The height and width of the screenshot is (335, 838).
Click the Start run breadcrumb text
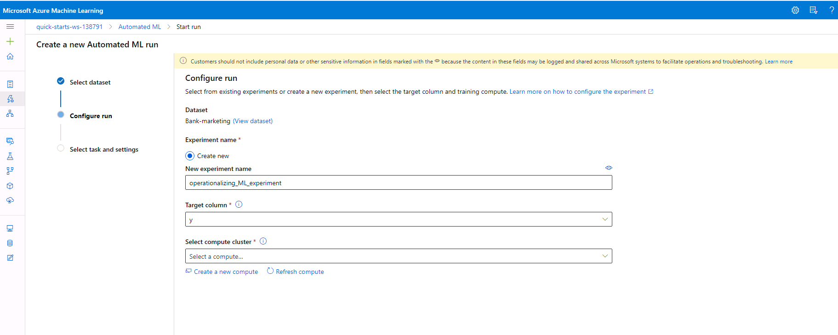coord(188,27)
